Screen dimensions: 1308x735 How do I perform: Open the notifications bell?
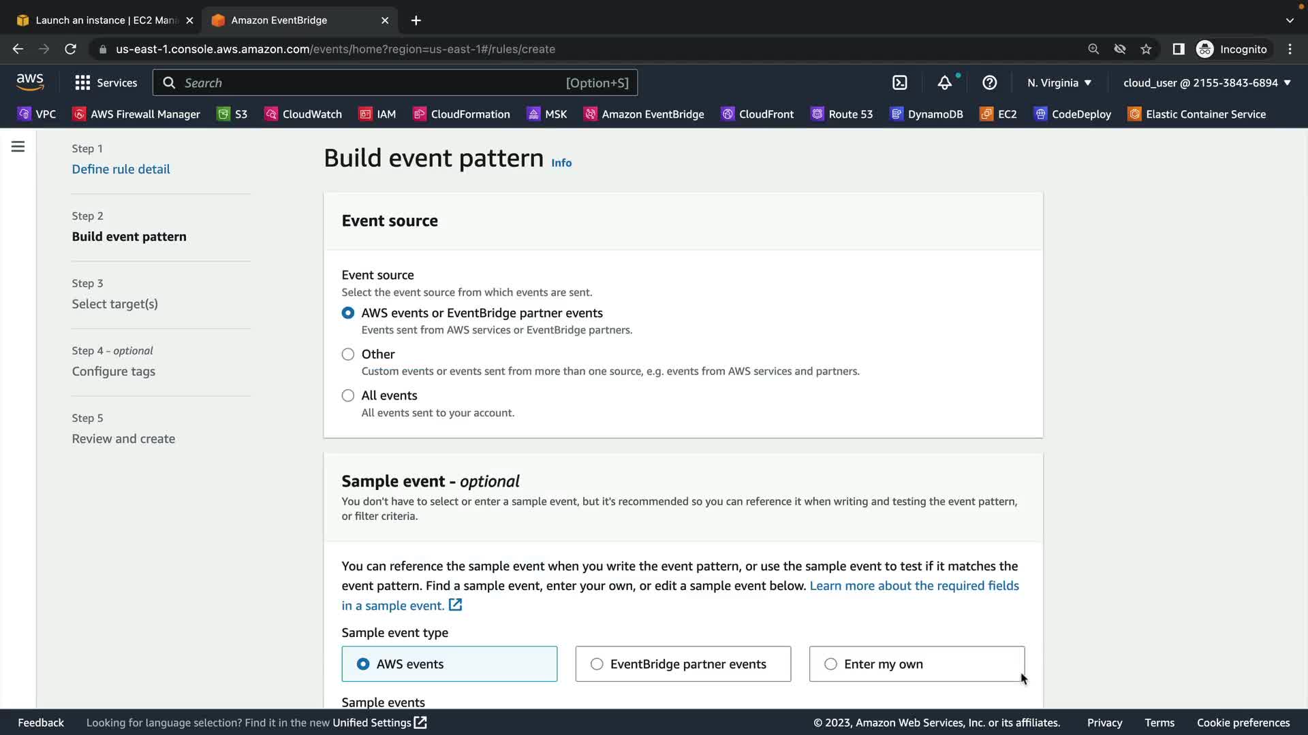point(944,83)
